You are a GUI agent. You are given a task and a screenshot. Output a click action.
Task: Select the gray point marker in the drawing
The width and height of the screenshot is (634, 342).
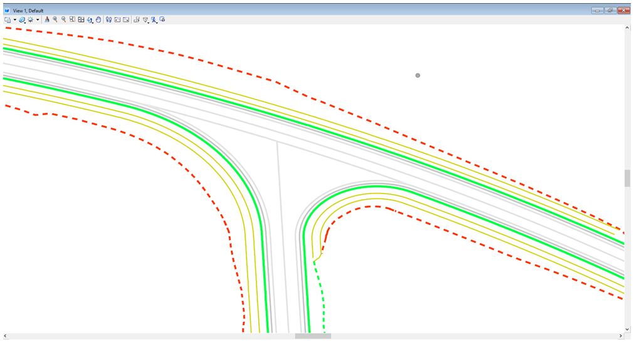418,75
